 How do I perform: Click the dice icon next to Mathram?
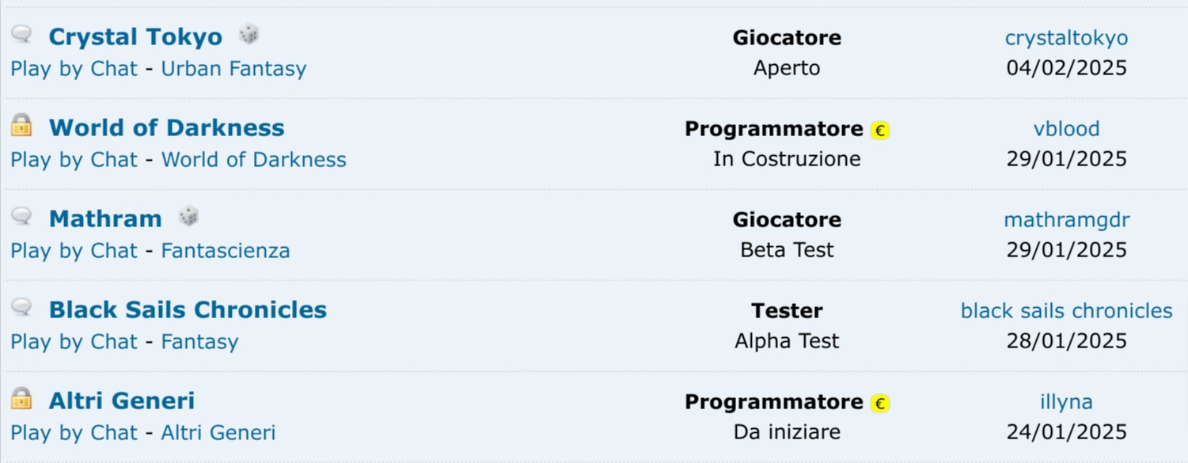click(188, 216)
